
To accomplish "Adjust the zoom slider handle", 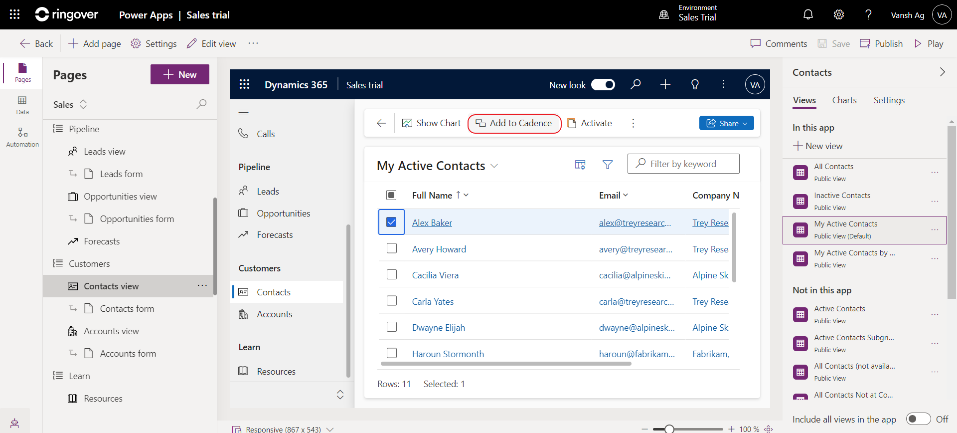I will coord(669,429).
